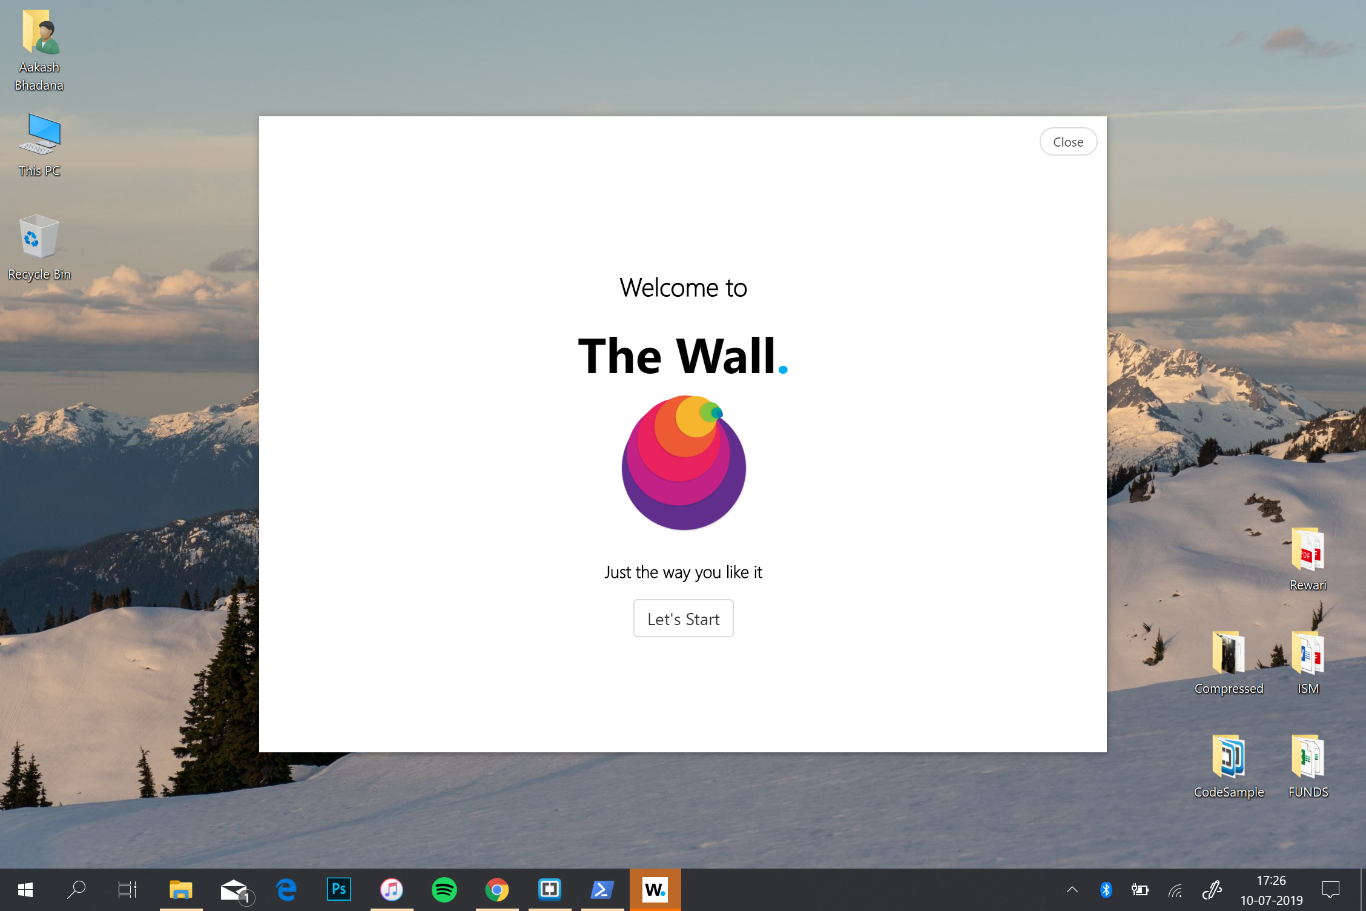Open File Explorer from taskbar
This screenshot has width=1366, height=911.
click(180, 889)
